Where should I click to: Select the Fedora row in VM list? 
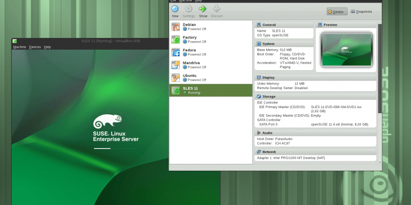click(211, 52)
